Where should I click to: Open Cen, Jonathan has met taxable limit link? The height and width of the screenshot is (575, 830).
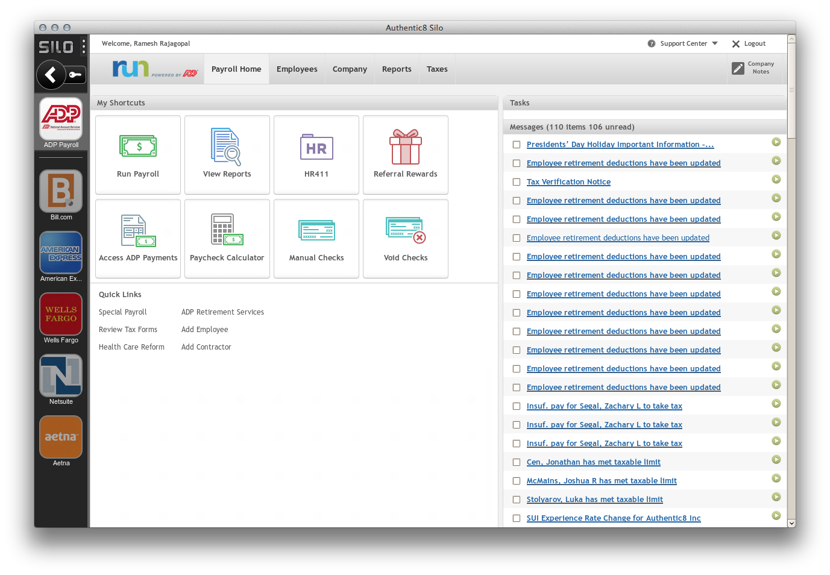tap(594, 462)
